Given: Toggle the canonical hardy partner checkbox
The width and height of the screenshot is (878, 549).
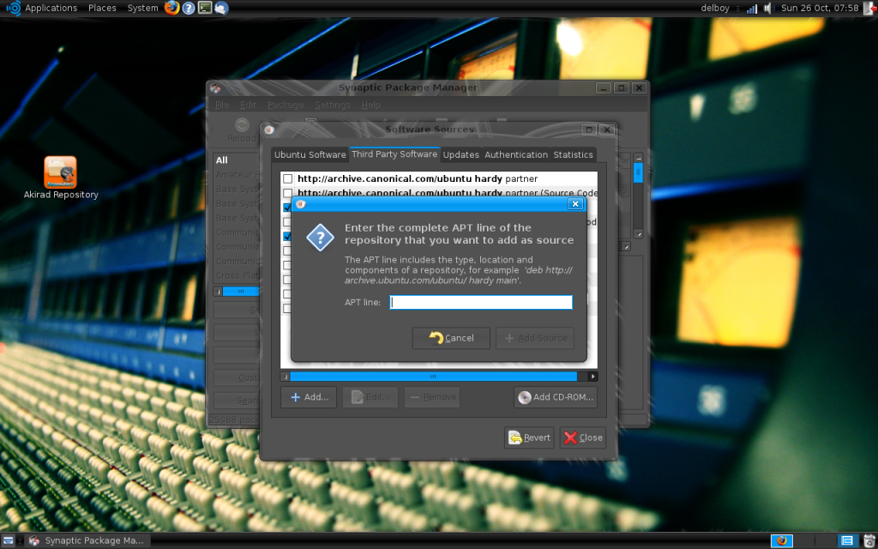Looking at the screenshot, I should point(287,178).
